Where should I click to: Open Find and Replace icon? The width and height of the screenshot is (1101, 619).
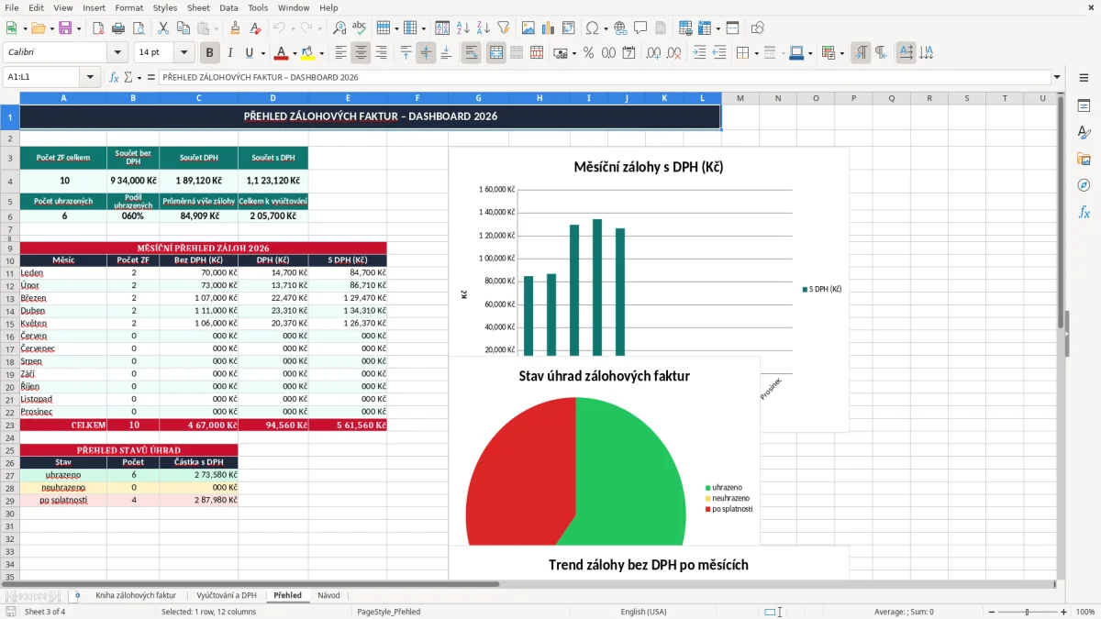pos(339,28)
